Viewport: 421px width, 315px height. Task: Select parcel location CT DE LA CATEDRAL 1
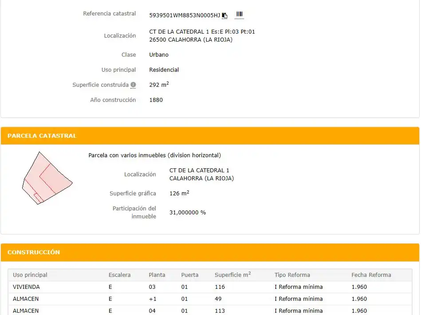(199, 171)
